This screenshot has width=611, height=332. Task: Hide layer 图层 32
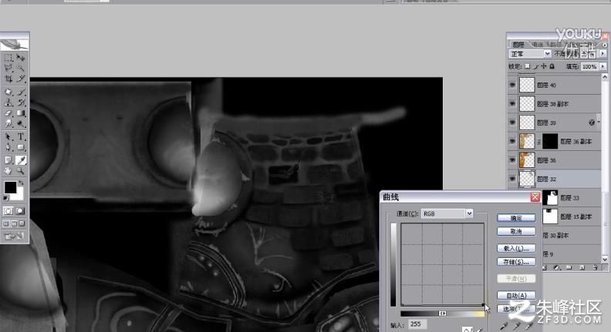(512, 179)
